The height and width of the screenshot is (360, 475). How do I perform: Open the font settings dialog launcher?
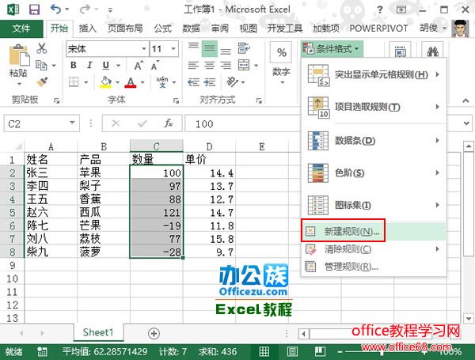point(176,100)
